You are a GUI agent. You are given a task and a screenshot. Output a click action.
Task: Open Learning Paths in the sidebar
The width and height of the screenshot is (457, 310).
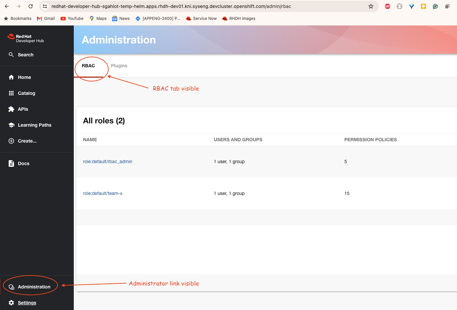(x=35, y=125)
